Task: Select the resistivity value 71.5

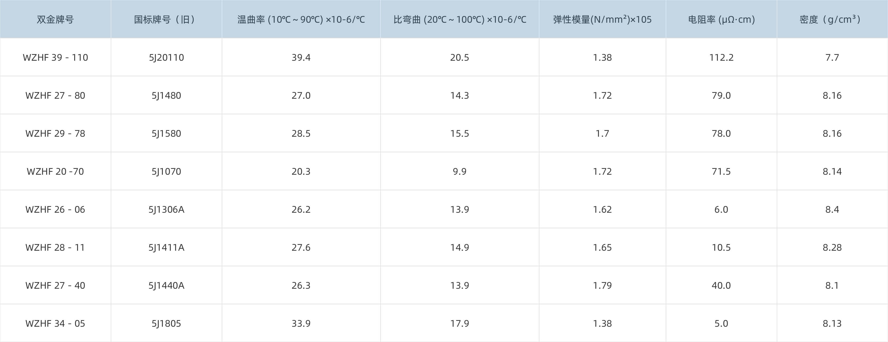Action: [x=721, y=171]
